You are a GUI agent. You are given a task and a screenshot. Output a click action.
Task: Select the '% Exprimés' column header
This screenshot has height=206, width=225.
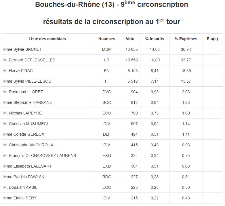pyautogui.click(x=186, y=39)
